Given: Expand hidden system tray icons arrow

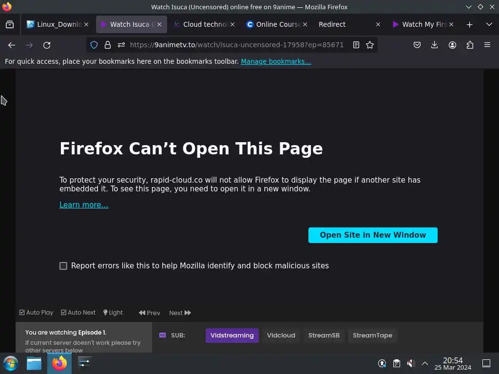Looking at the screenshot, I should 425,363.
